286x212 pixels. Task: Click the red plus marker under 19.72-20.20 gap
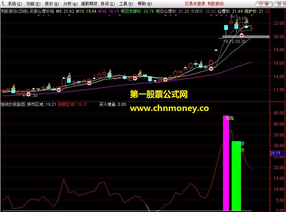pos(242,35)
